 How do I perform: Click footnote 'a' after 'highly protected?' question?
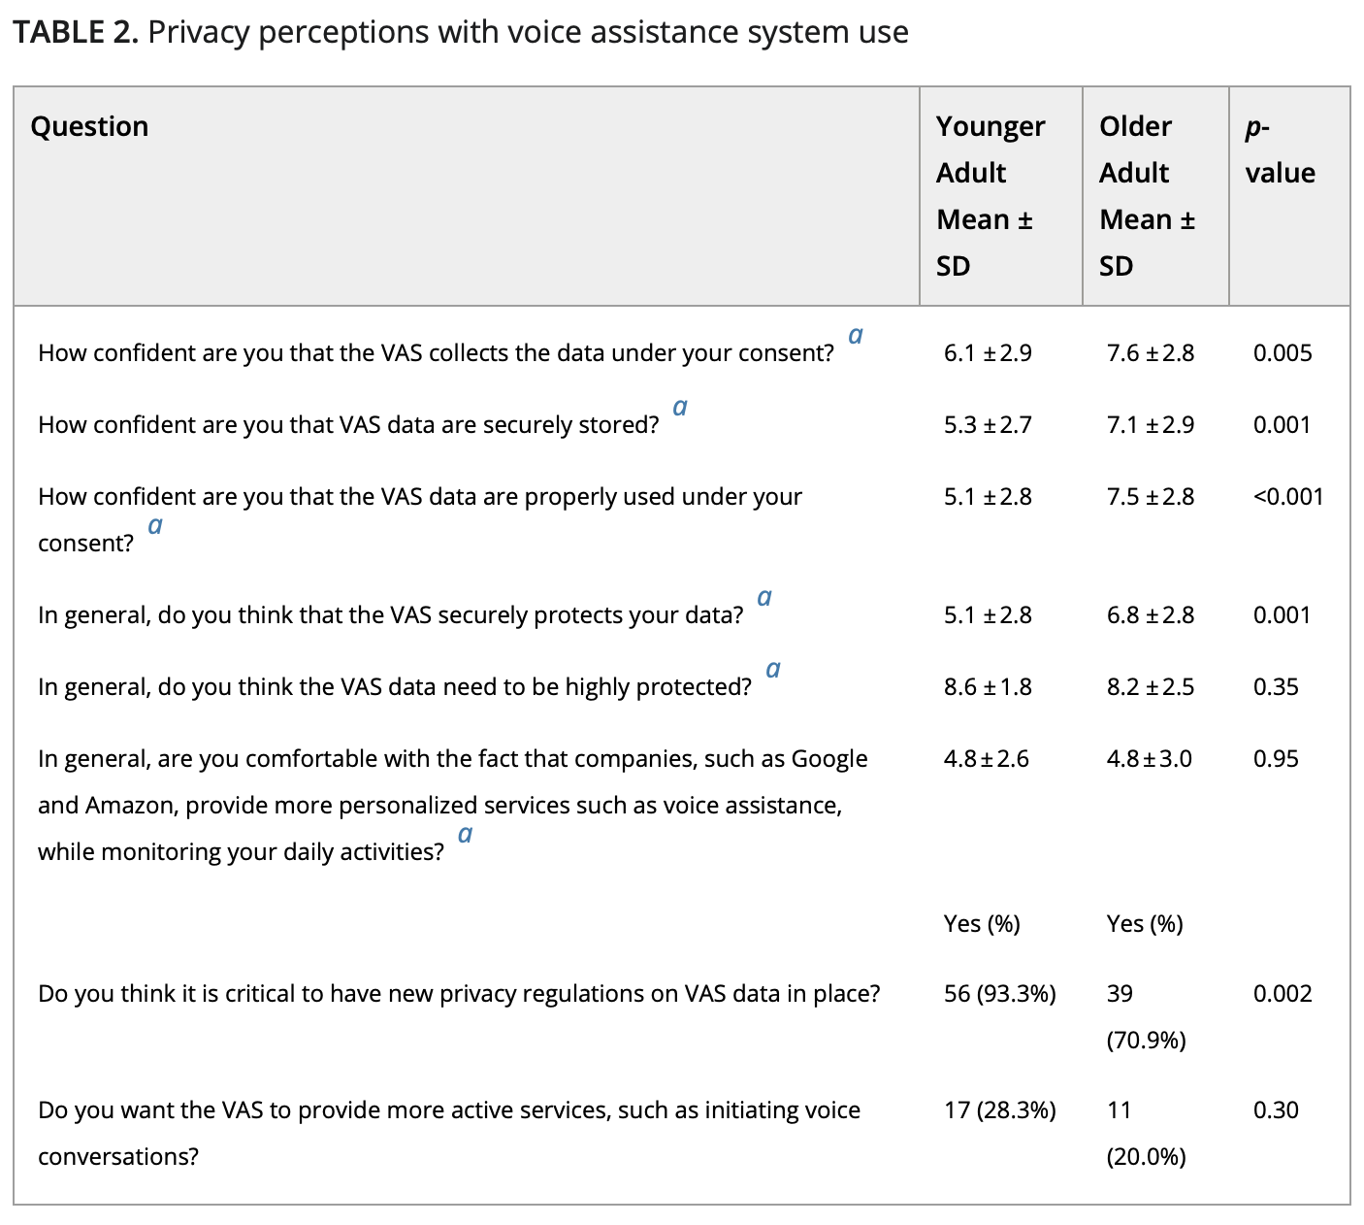coord(772,670)
